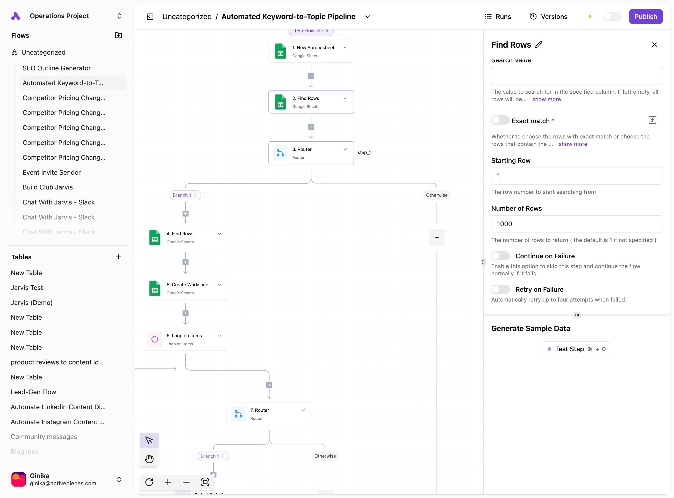Viewport: 674px width, 498px height.
Task: Enable the Exact match toggle
Action: (500, 120)
